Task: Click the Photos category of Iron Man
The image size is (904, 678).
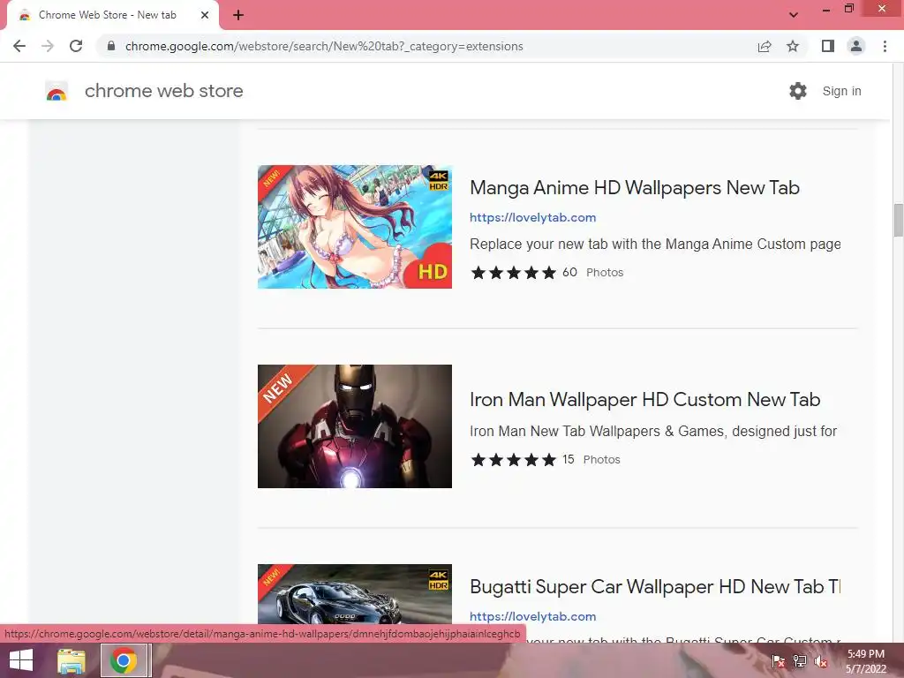Action: tap(601, 459)
